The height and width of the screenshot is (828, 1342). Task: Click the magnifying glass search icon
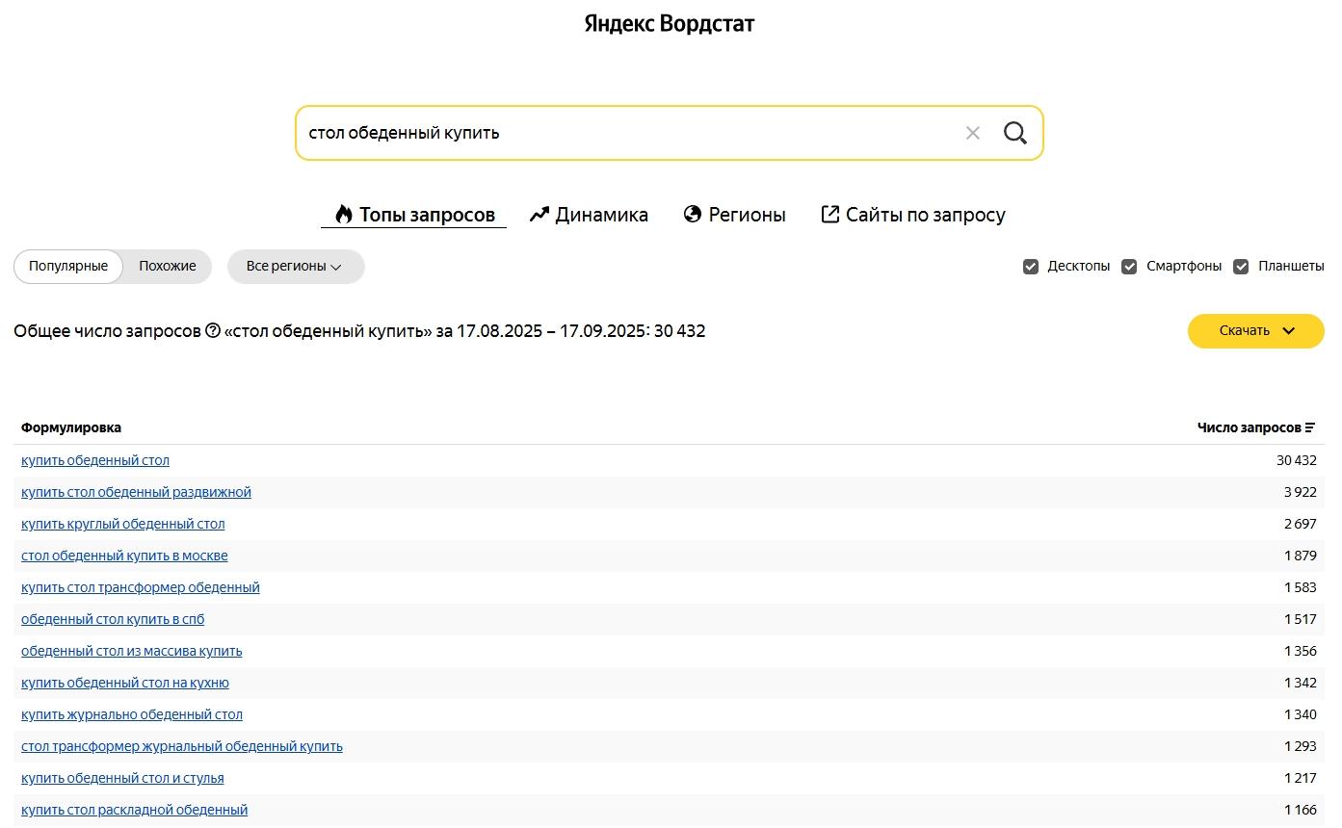coord(1014,133)
